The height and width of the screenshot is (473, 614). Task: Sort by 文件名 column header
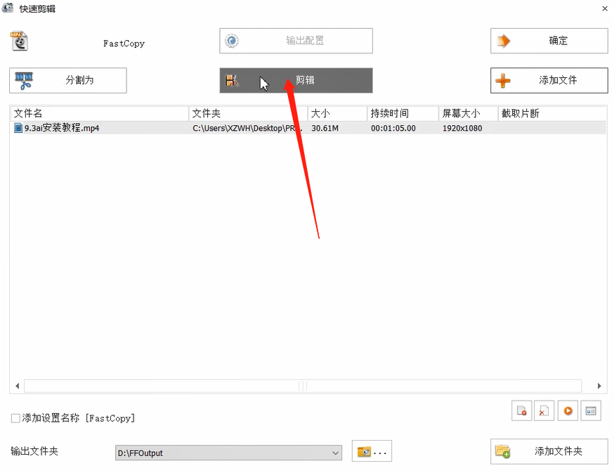100,114
